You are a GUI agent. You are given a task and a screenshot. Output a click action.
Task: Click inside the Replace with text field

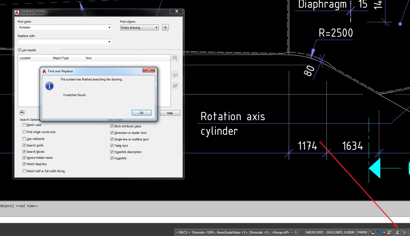63,42
